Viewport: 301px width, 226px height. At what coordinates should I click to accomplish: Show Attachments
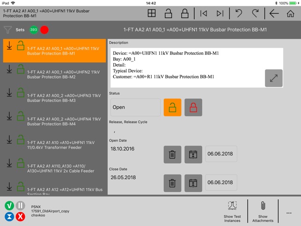point(263,211)
